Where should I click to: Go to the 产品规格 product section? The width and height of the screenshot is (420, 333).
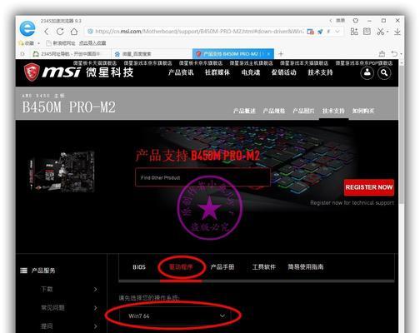(x=274, y=111)
